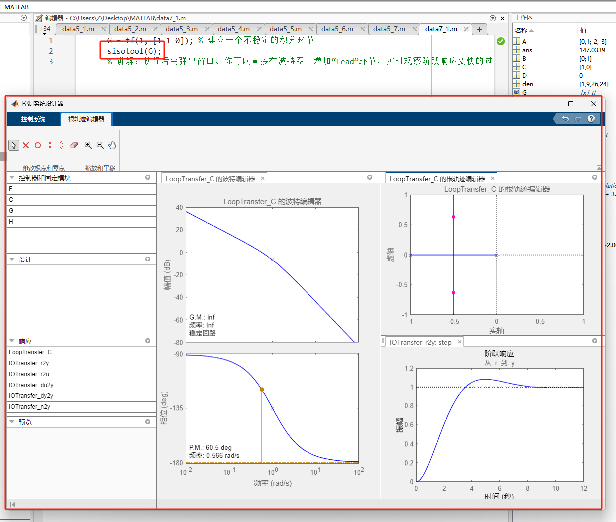Select the arrow pointer tool
This screenshot has height=522, width=616.
coord(14,145)
